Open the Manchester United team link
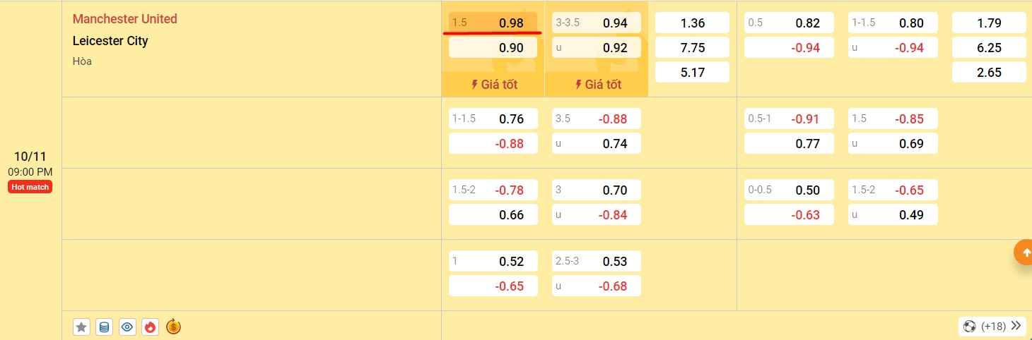Image resolution: width=1032 pixels, height=340 pixels. coord(125,19)
